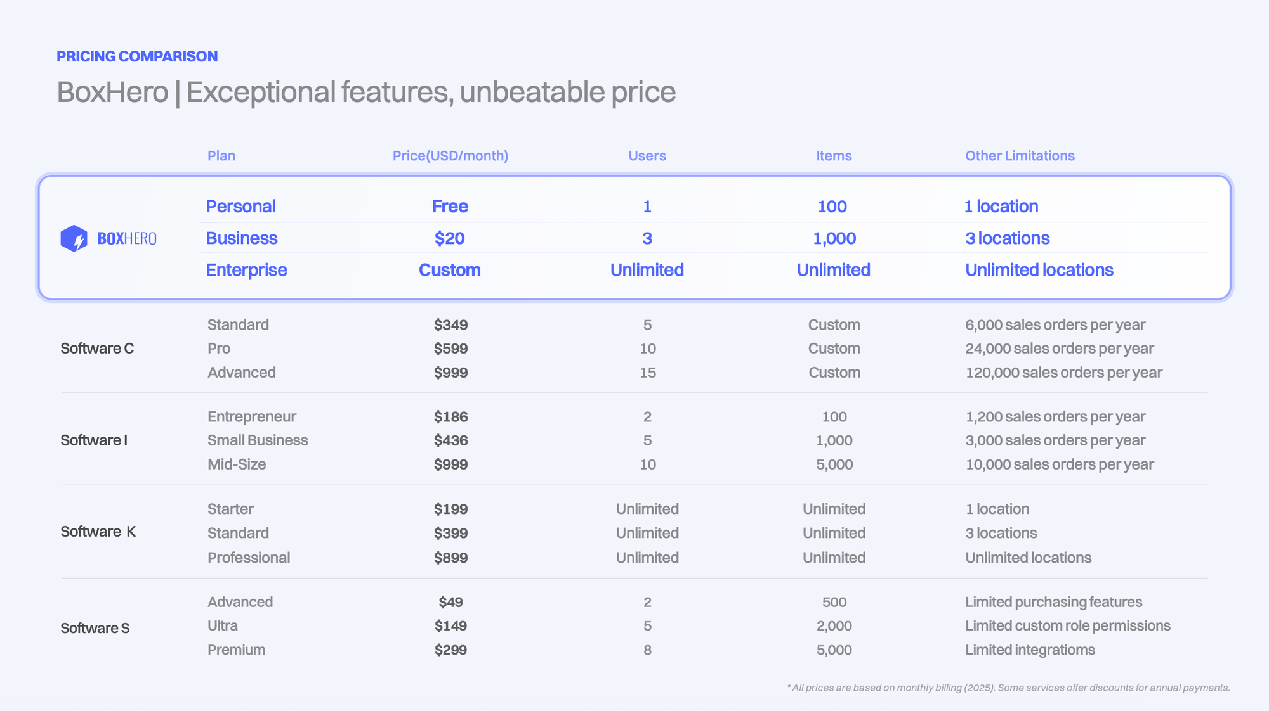Image resolution: width=1269 pixels, height=711 pixels.
Task: Click the PRICING COMPARISON heading
Action: [137, 56]
